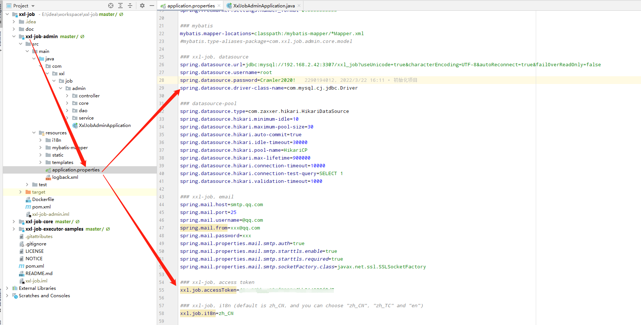The width and height of the screenshot is (641, 325).
Task: Collapse the xxl-job root node
Action: point(7,14)
